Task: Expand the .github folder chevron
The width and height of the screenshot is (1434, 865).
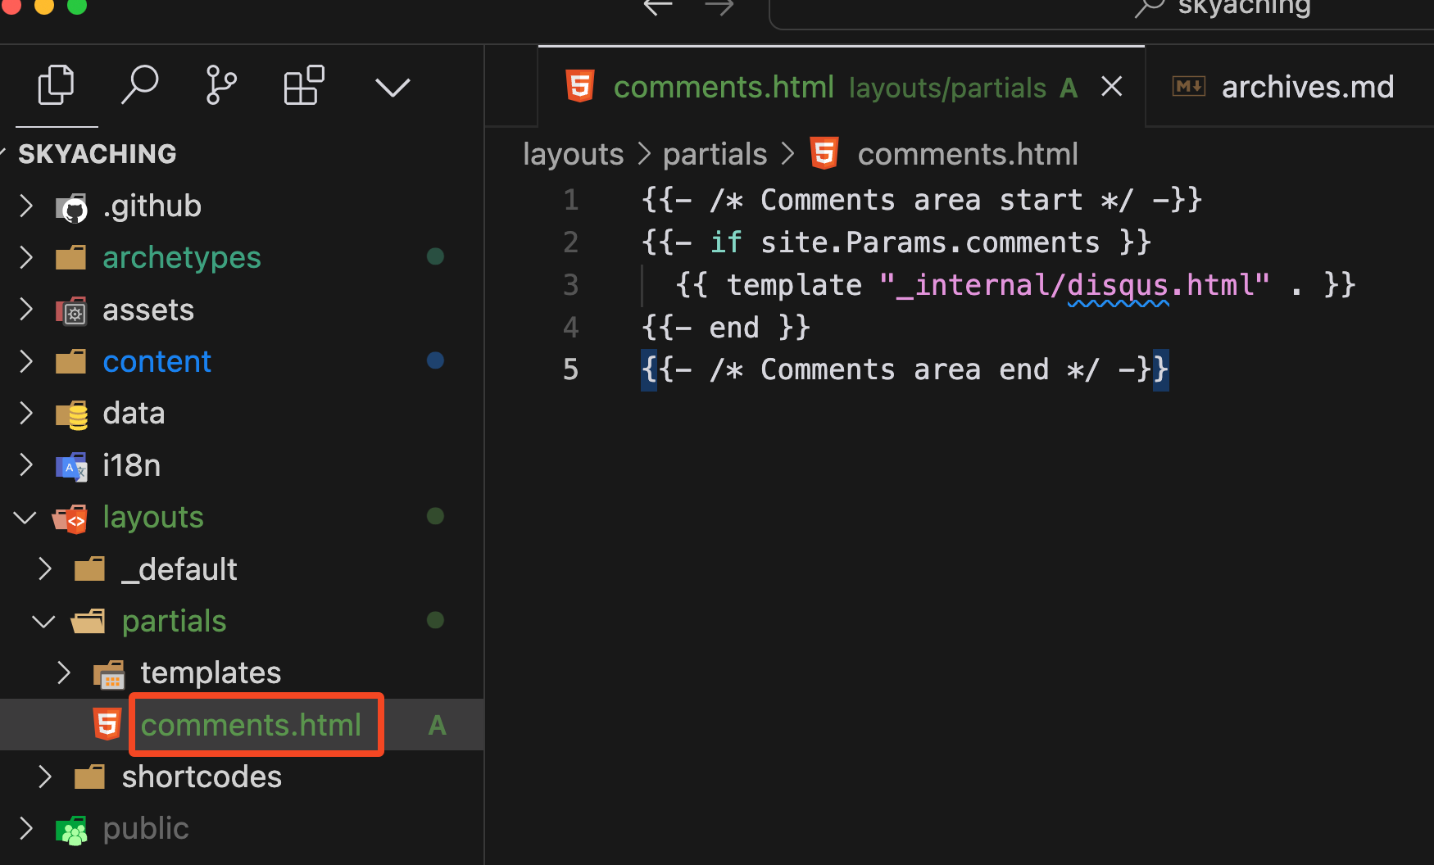Action: click(26, 206)
